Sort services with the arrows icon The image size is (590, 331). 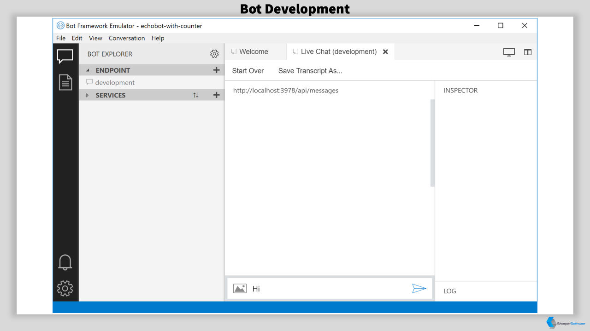click(196, 95)
